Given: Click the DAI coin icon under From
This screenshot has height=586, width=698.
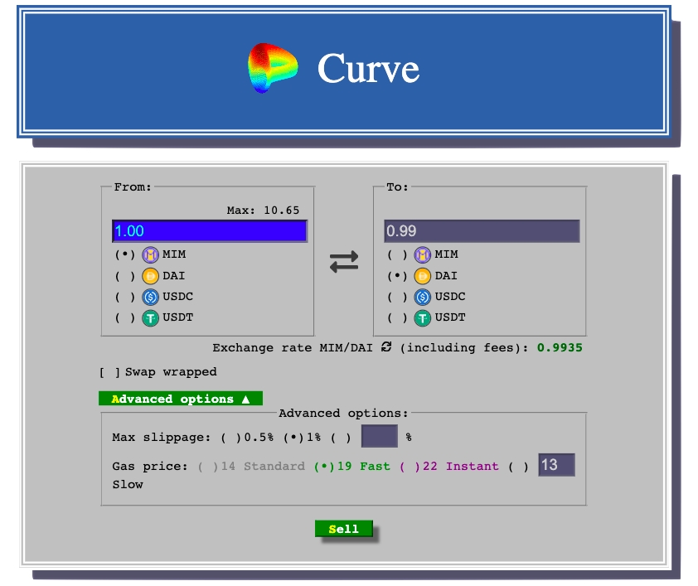Looking at the screenshot, I should 150,276.
